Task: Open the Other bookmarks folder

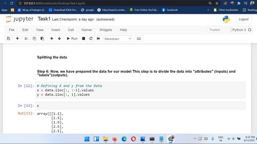Action: pyautogui.click(x=226, y=10)
